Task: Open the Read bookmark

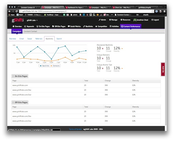Action: 20,15
